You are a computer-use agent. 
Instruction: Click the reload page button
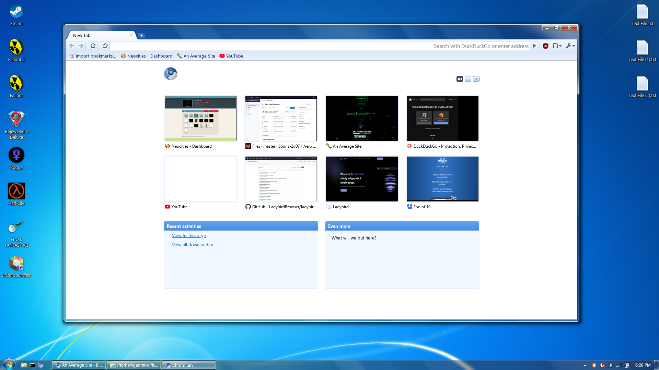[93, 46]
